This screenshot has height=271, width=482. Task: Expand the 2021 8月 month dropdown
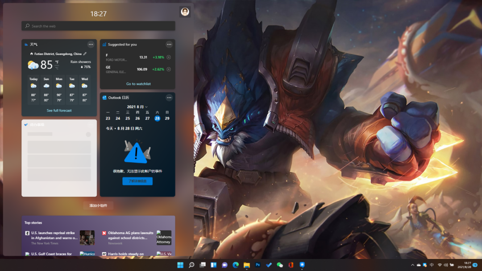(137, 107)
